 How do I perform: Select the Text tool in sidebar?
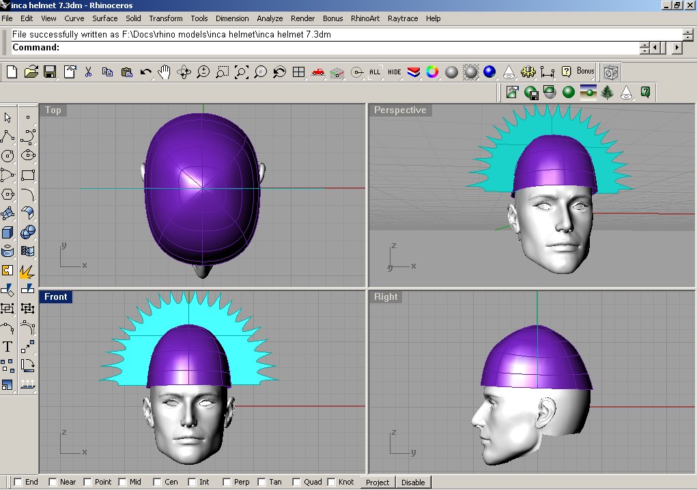8,347
